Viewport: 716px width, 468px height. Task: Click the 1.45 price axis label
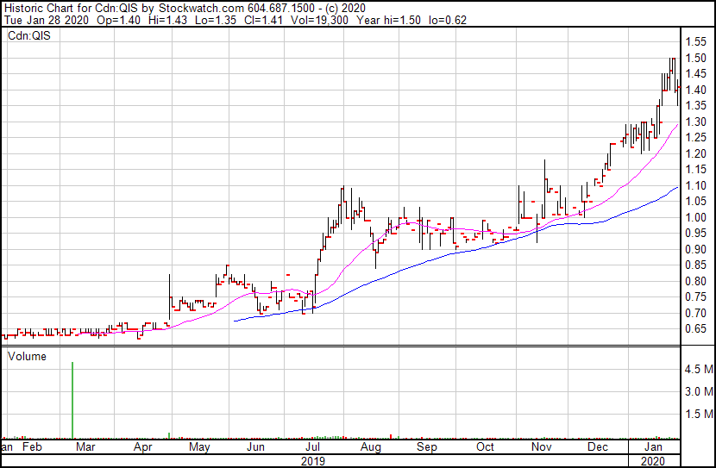(x=696, y=74)
